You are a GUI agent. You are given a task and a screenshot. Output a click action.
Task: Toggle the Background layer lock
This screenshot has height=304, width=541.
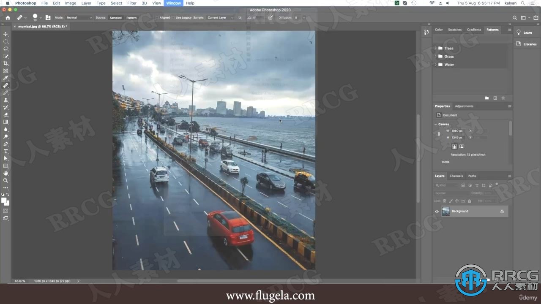coord(502,212)
